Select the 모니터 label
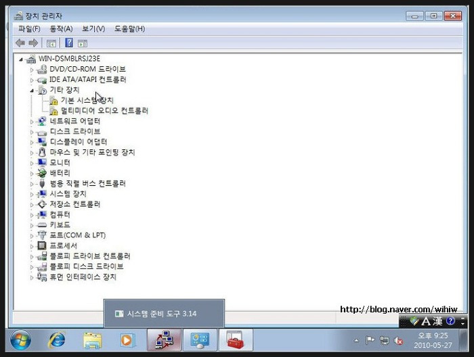Image resolution: width=474 pixels, height=357 pixels. pos(60,163)
